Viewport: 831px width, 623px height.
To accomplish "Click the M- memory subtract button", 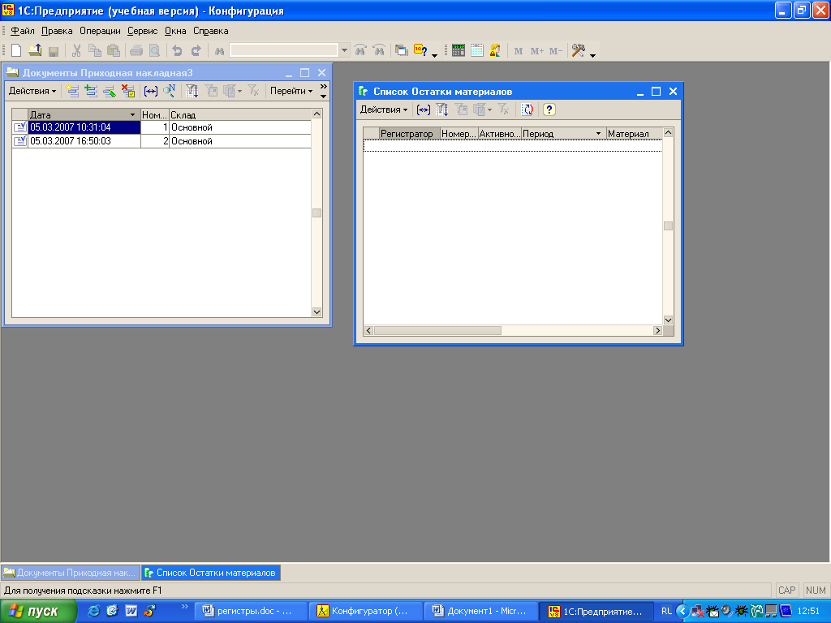I will 555,51.
